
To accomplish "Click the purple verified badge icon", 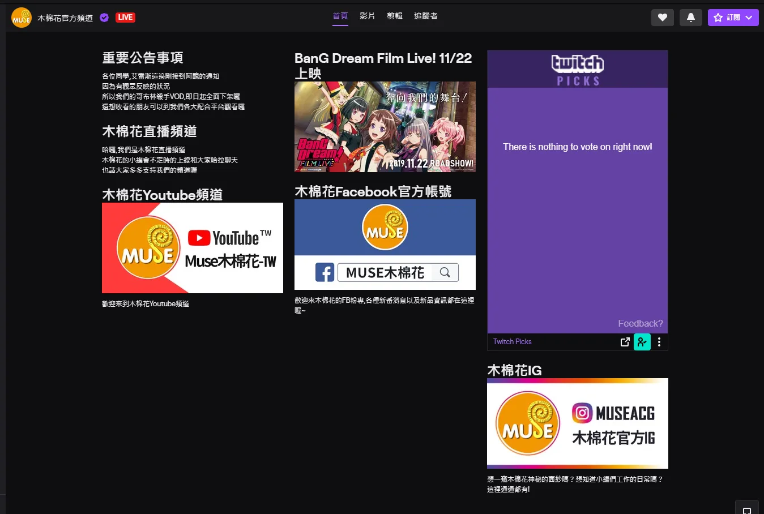I will [104, 18].
